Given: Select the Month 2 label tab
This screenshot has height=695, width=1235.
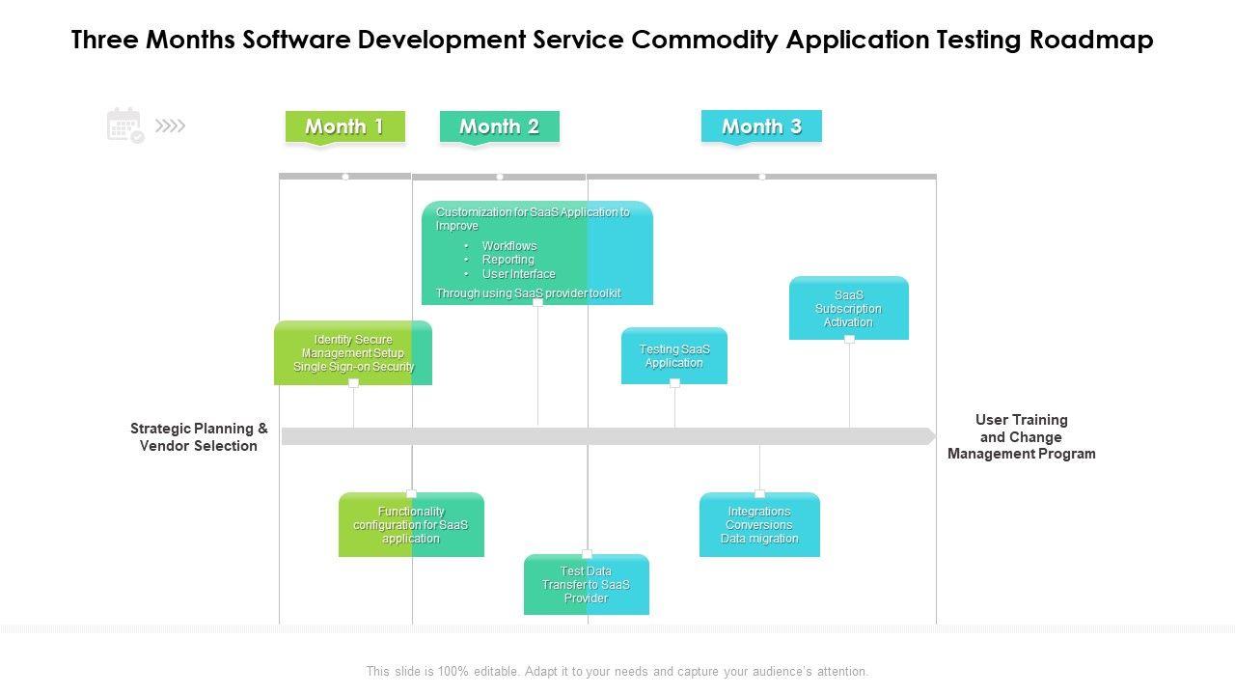Looking at the screenshot, I should [x=499, y=126].
